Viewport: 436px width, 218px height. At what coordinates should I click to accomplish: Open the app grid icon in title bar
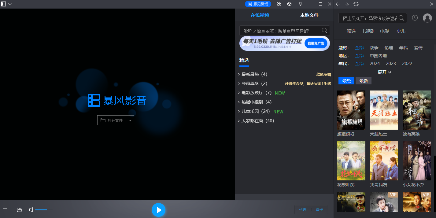(279, 4)
